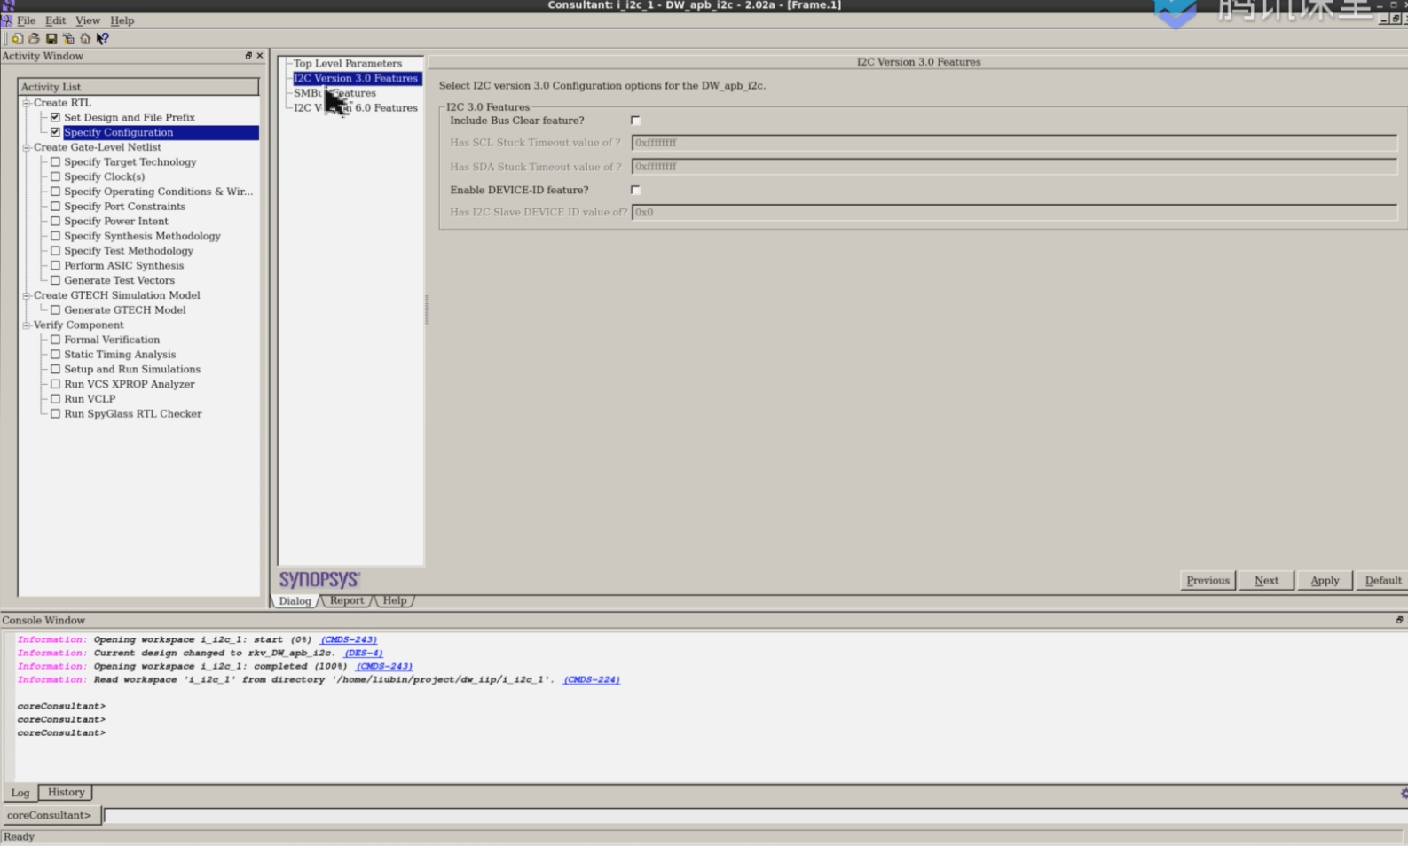Screen dimensions: 1408x846
Task: Enable Include Bus Clear feature checkbox
Action: [x=635, y=121]
